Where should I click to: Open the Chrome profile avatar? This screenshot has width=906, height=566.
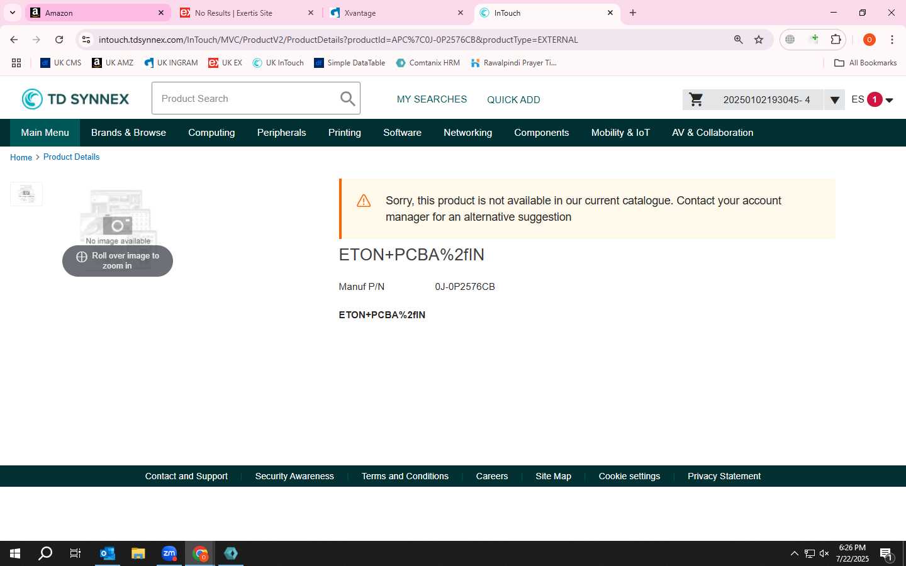point(870,40)
